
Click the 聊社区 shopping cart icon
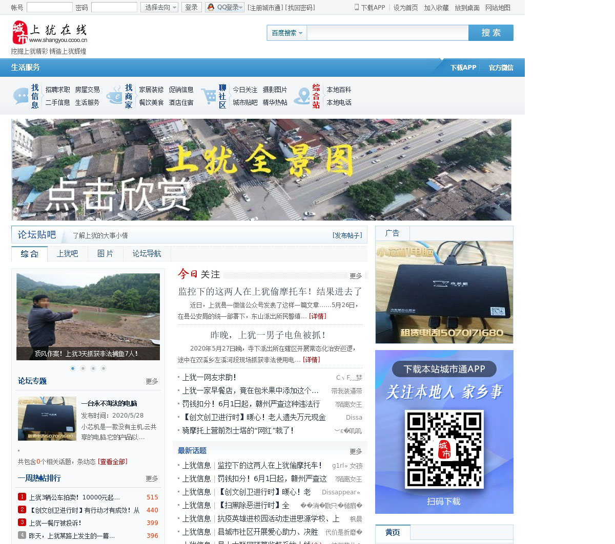click(208, 96)
